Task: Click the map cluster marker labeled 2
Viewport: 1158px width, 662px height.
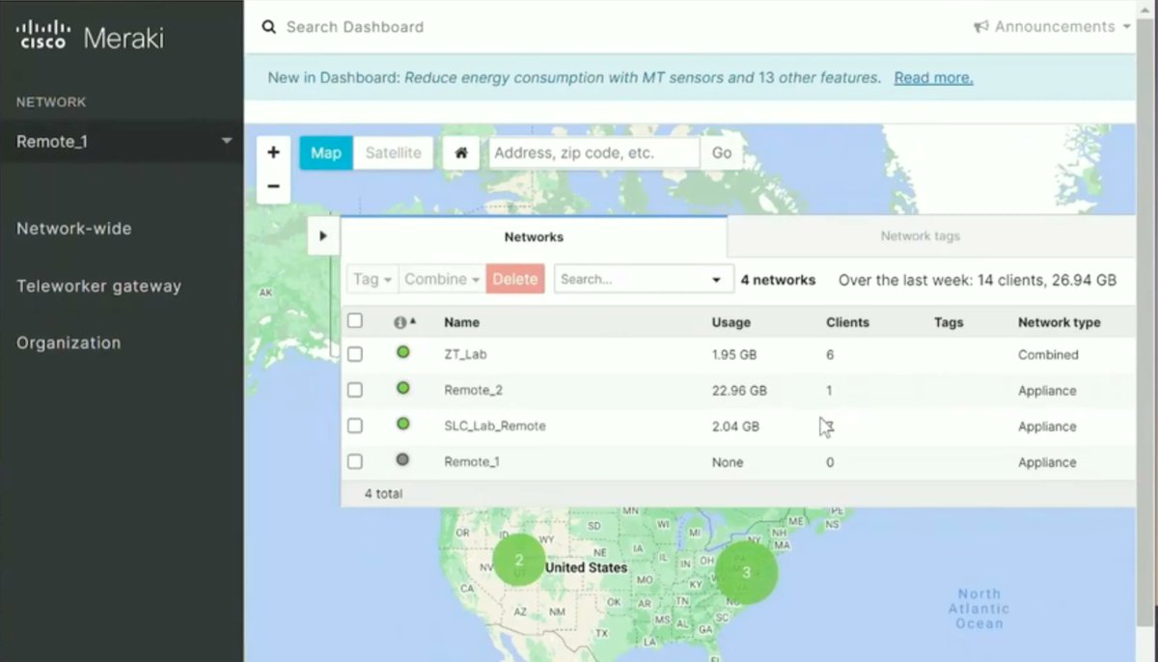Action: click(519, 560)
